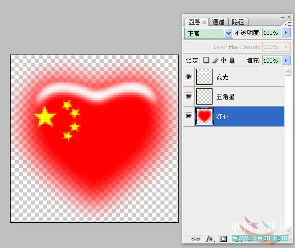Viewport: 295px width, 248px height.
Task: Click the link layers chain icon
Action: click(x=195, y=239)
